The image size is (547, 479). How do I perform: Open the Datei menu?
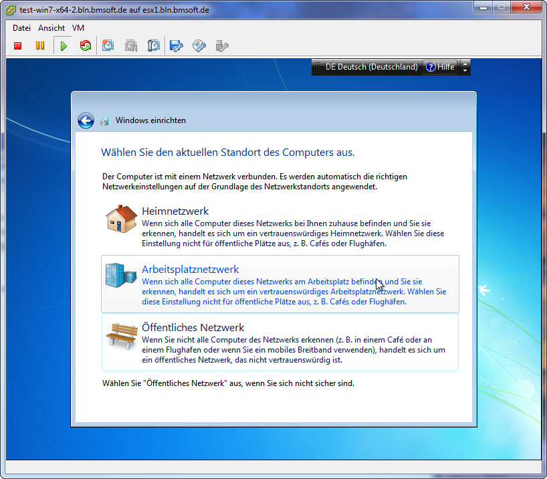[x=21, y=28]
